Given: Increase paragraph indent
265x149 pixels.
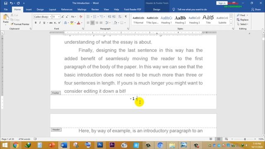Looking at the screenshot, I should coord(114,17).
